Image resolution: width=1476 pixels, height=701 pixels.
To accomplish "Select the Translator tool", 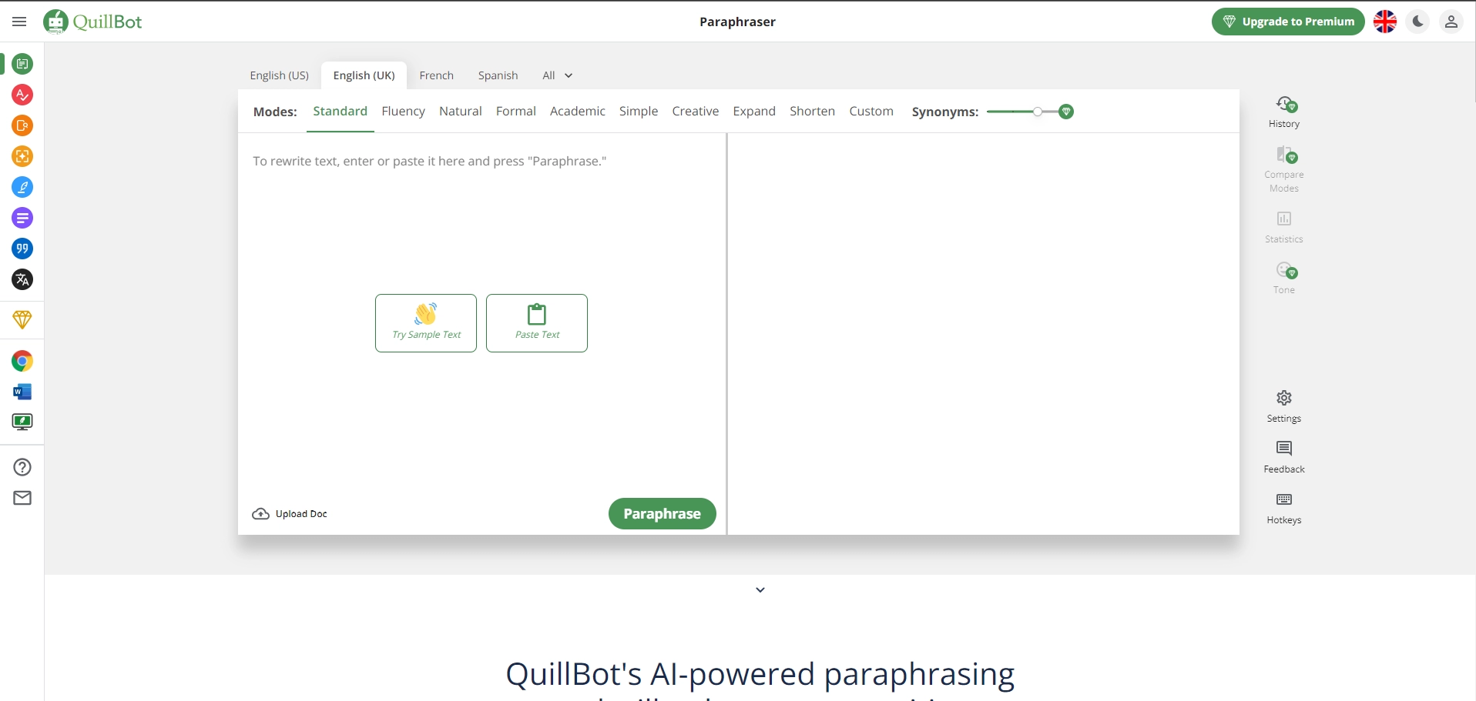I will tap(22, 279).
